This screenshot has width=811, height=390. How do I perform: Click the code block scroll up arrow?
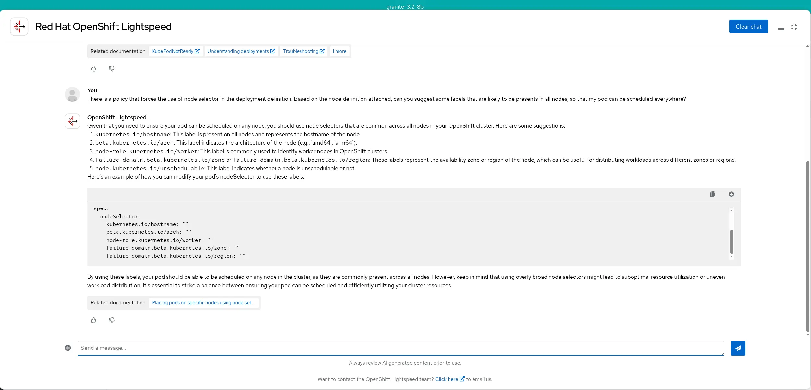[x=731, y=211]
